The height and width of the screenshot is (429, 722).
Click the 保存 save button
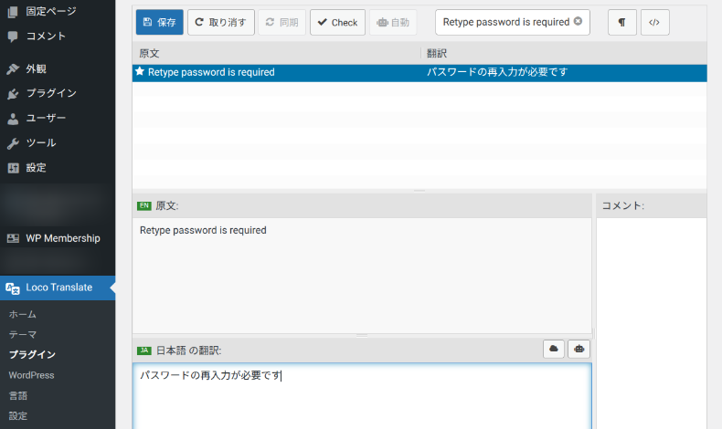[x=159, y=22]
